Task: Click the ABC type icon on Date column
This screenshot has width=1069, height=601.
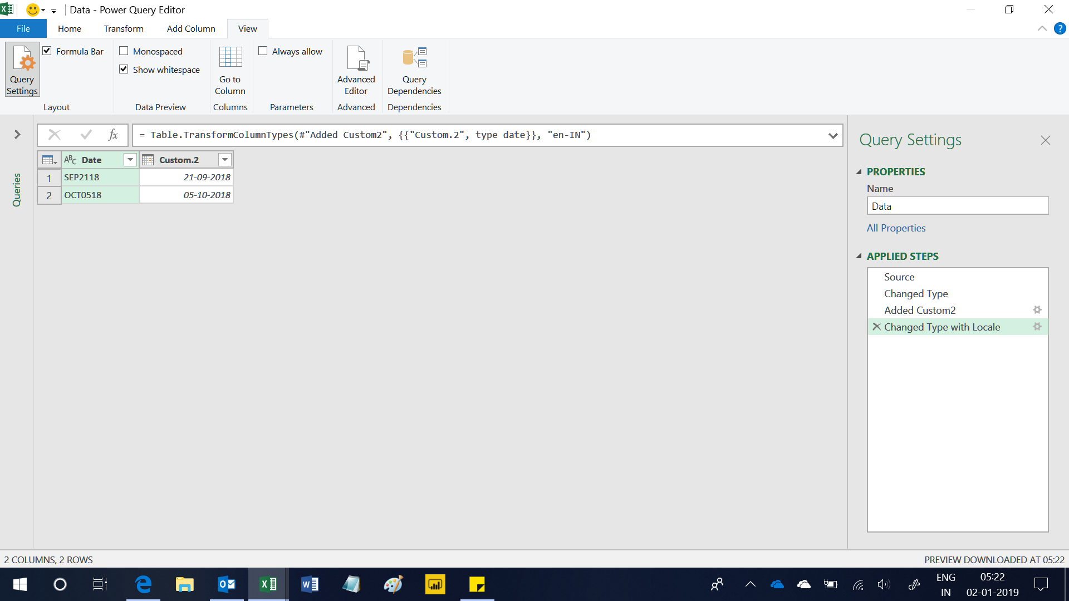Action: pos(70,160)
